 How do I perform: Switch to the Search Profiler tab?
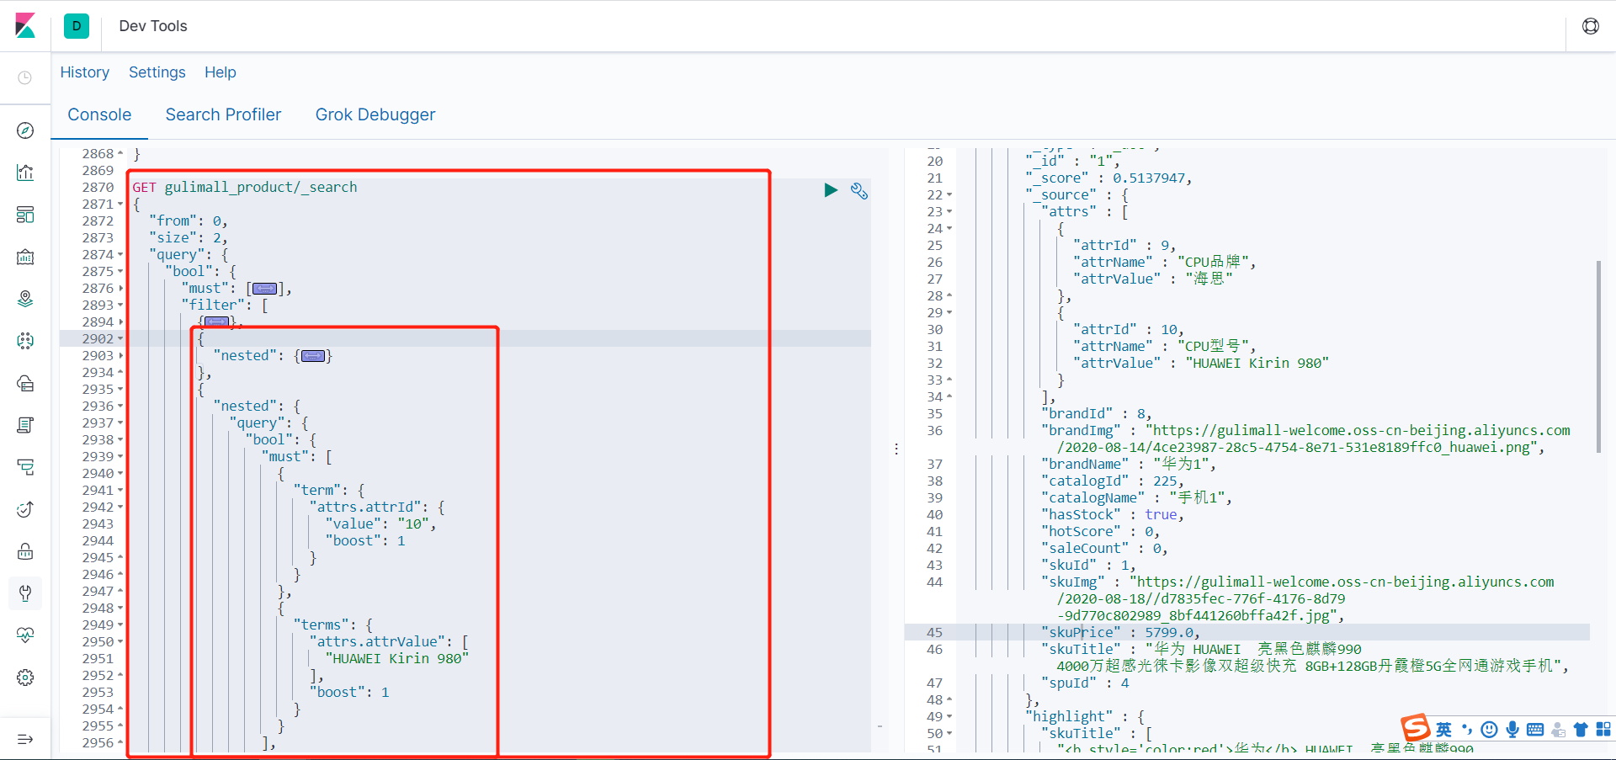223,114
